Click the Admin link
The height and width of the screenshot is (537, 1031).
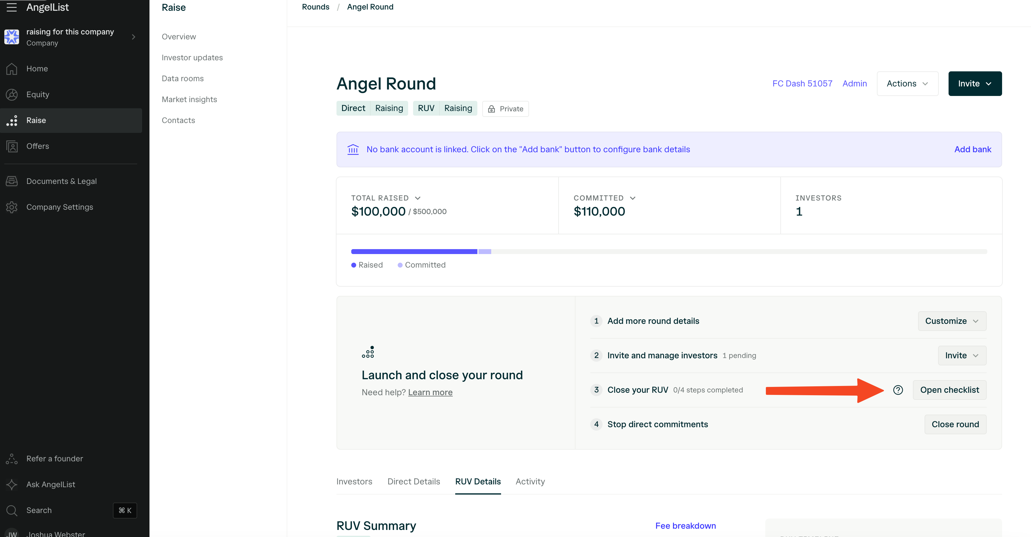(x=854, y=84)
